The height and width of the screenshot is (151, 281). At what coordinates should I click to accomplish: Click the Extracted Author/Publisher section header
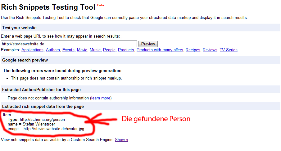(x=140, y=89)
